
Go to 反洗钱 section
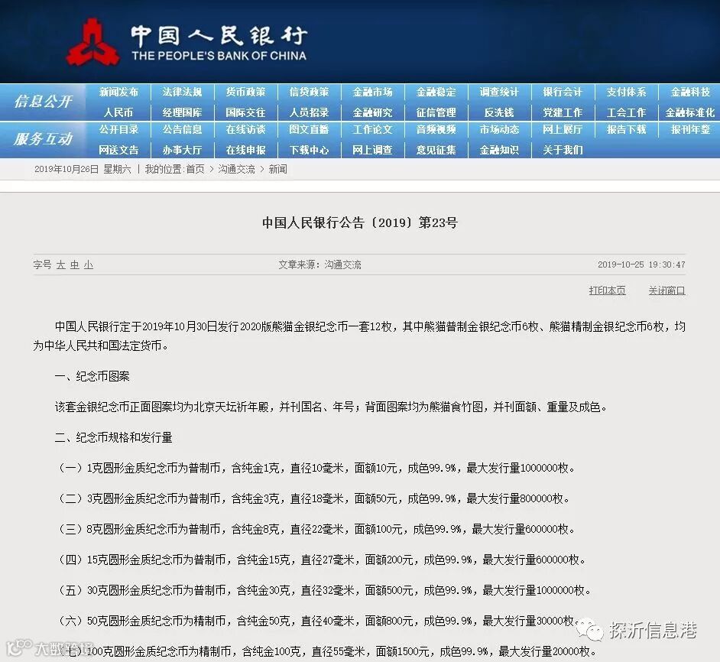pos(499,112)
